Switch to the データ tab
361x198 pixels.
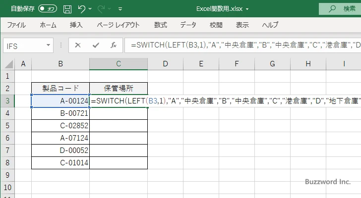click(x=188, y=25)
